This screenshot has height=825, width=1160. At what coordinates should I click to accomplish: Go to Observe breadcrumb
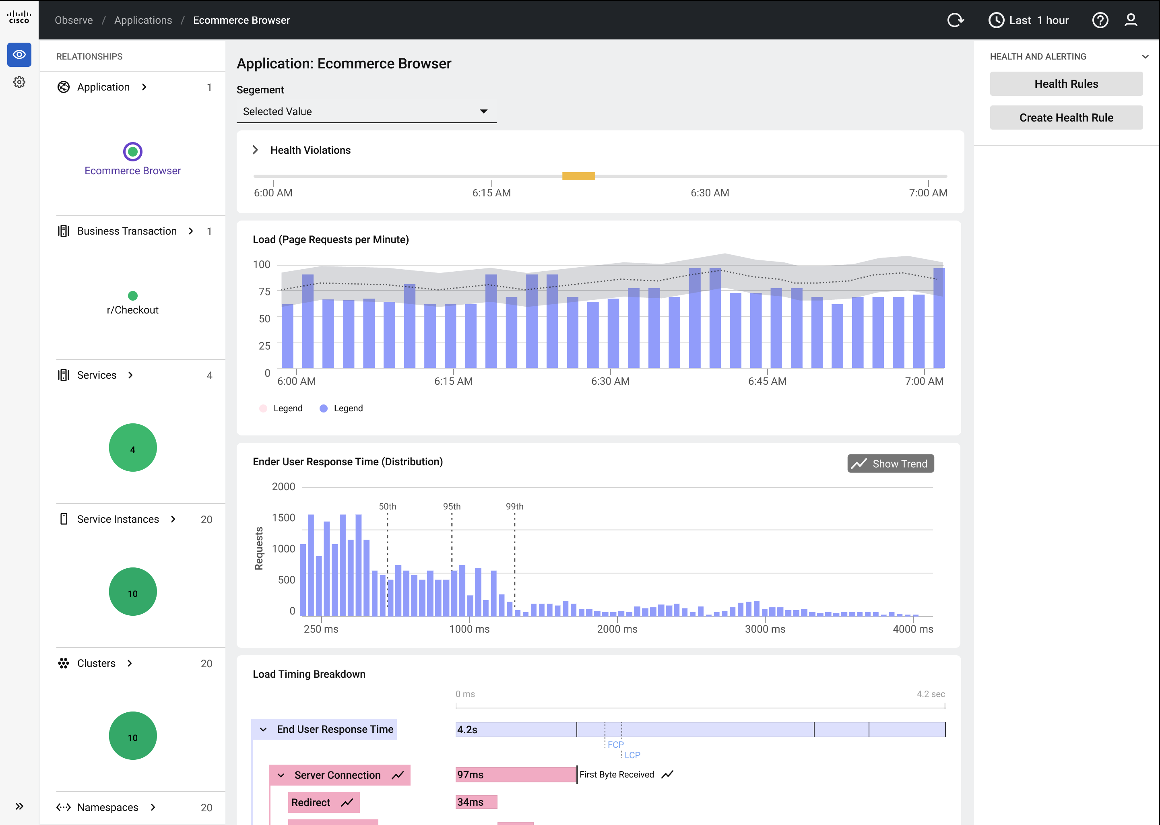[x=74, y=20]
